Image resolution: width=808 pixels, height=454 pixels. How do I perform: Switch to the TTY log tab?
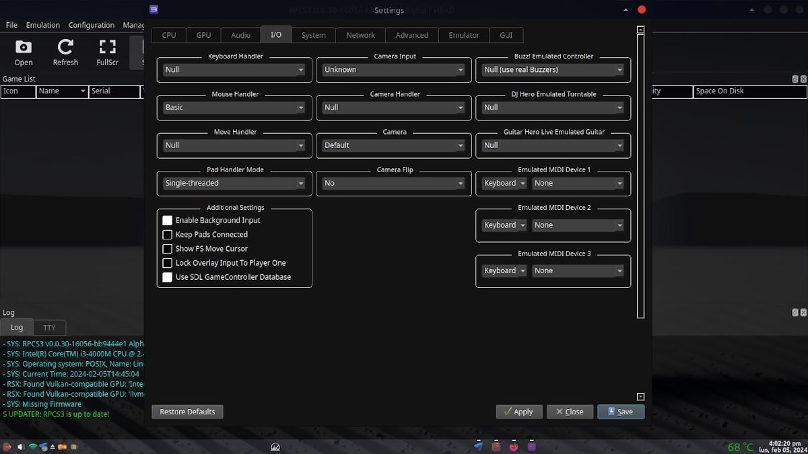click(x=49, y=328)
